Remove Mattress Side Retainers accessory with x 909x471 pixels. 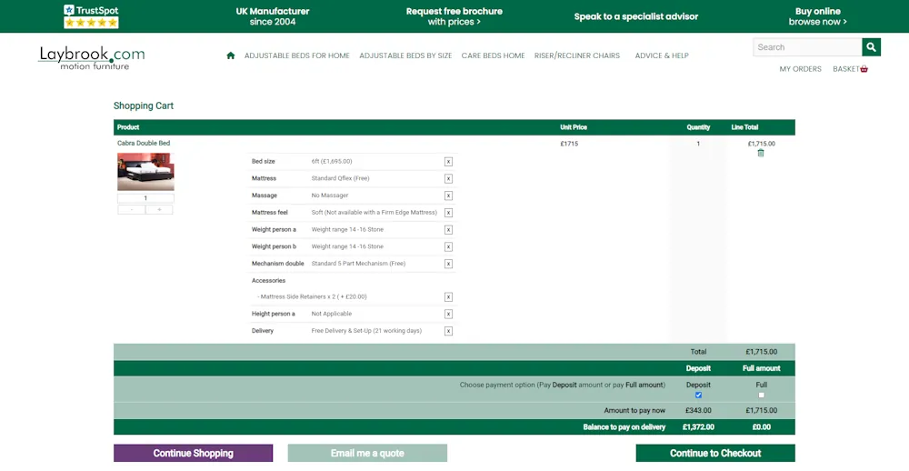[x=448, y=297]
